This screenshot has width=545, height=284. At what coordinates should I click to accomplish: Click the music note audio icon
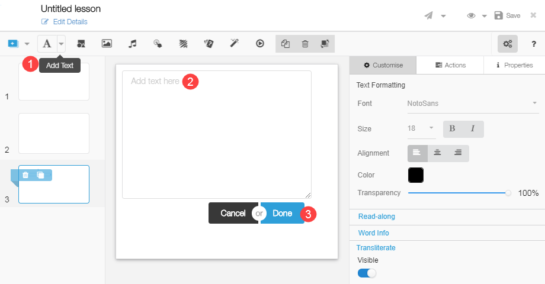click(x=133, y=44)
